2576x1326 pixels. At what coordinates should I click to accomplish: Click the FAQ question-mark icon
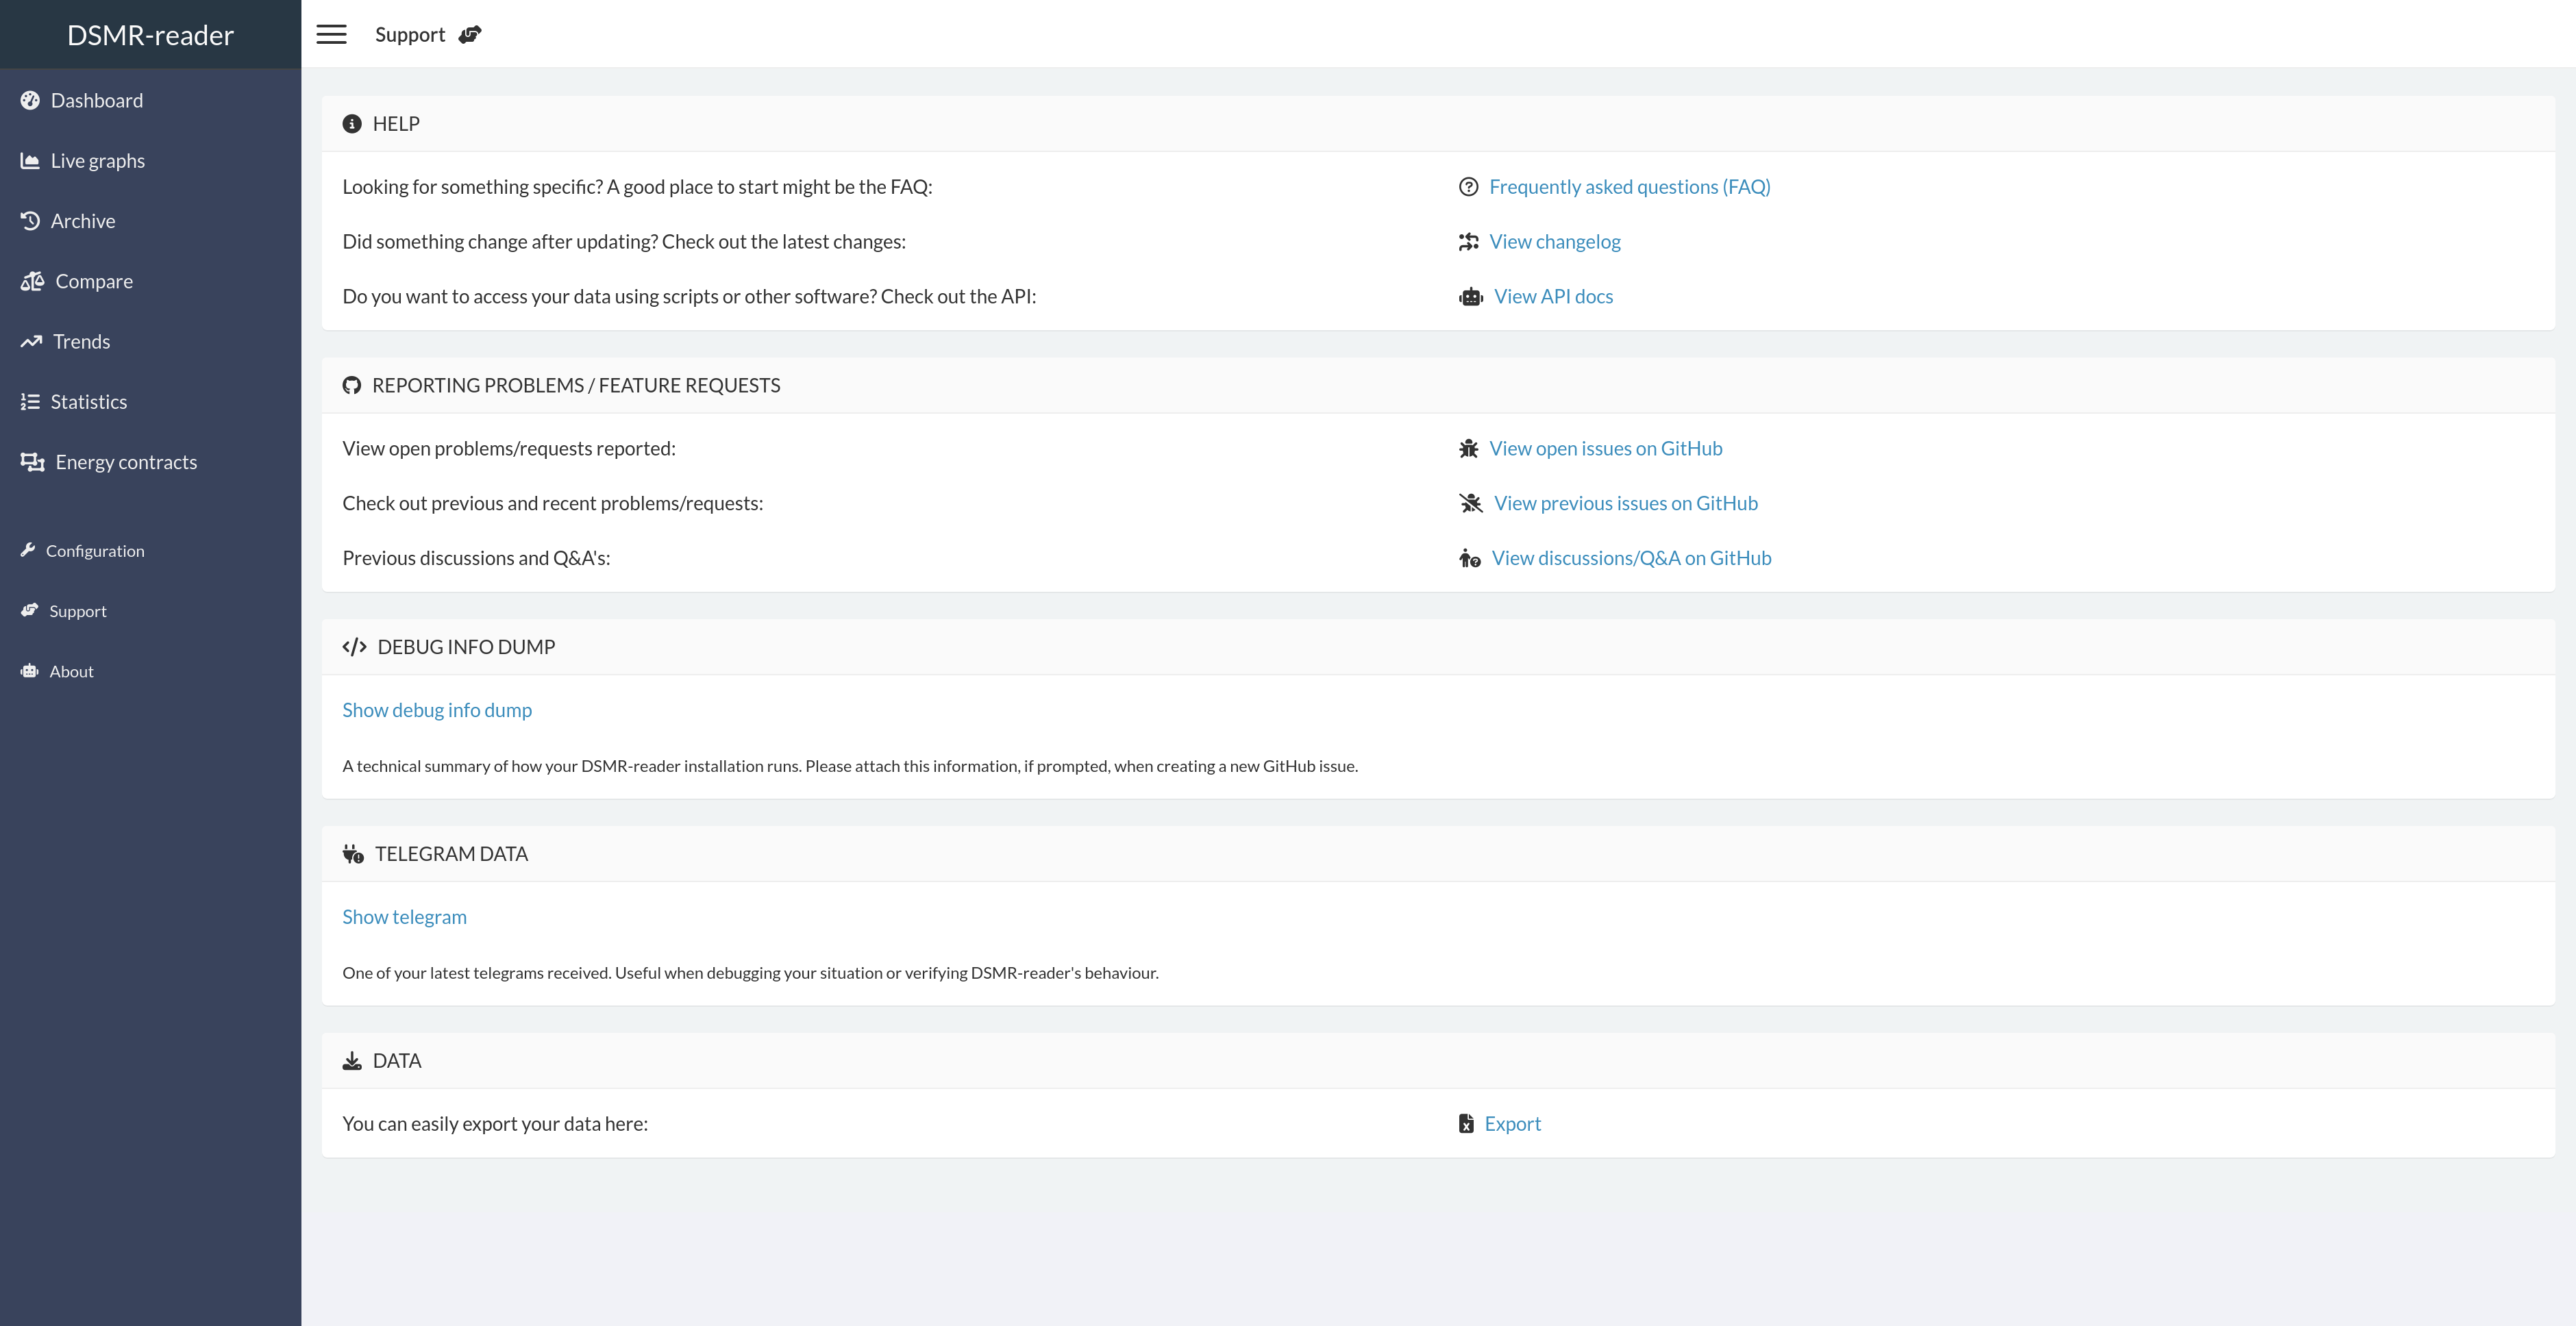click(x=1468, y=187)
